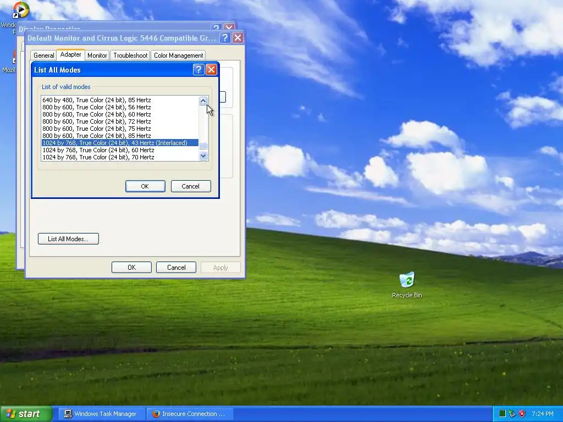
Task: Select 1024 by 768, 43 Hertz Interlaced mode
Action: [120, 143]
